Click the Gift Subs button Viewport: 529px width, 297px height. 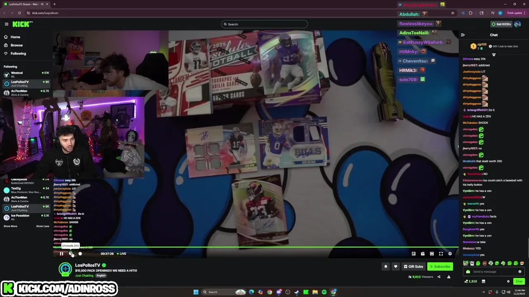pos(413,266)
